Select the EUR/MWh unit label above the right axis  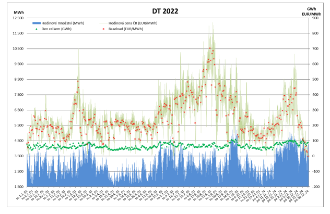(312, 14)
